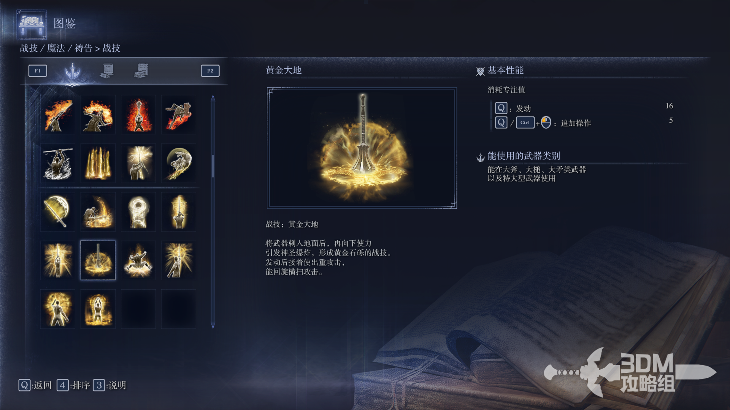Viewport: 730px width, 410px height.
Task: Open the prayer book stack tab
Action: [141, 71]
